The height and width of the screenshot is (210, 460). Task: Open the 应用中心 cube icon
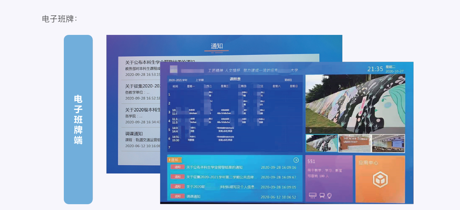381,179
